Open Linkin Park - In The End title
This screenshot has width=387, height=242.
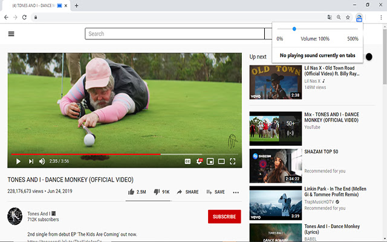[335, 192]
